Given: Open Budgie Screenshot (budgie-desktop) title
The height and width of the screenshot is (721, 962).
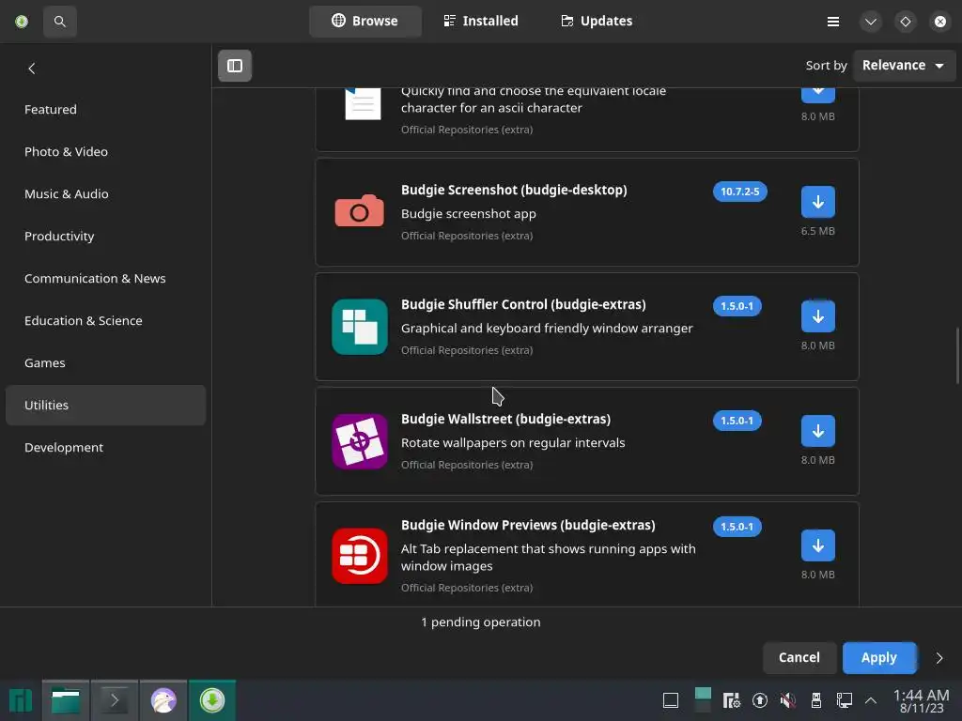Looking at the screenshot, I should click(514, 190).
